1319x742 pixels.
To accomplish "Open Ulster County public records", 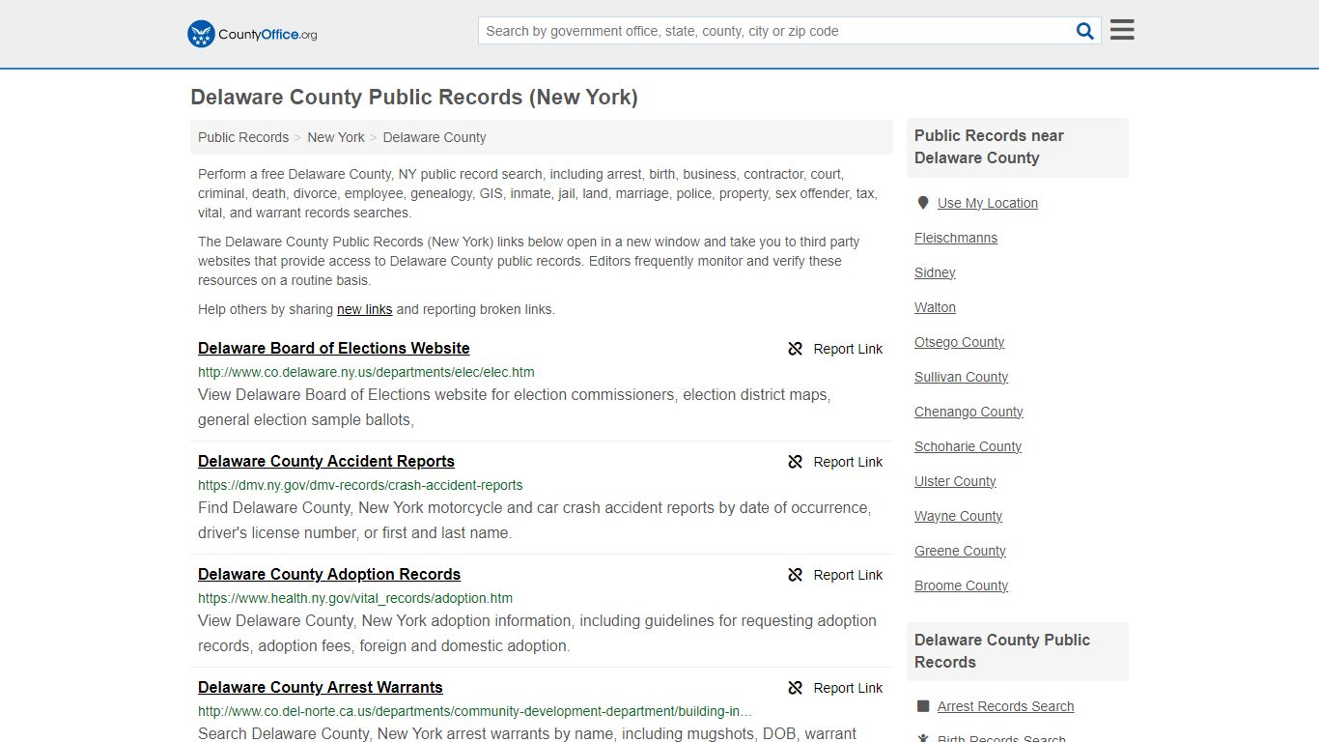I will (955, 481).
